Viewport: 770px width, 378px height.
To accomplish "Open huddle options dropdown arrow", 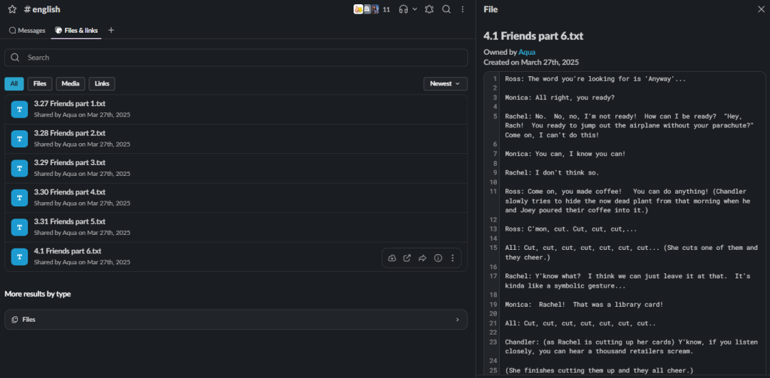I will click(415, 9).
